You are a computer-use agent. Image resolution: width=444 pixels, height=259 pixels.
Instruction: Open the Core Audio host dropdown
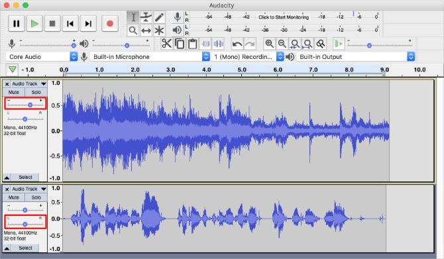click(42, 56)
